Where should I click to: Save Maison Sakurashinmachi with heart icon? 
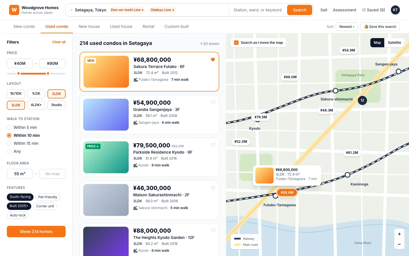pyautogui.click(x=213, y=188)
